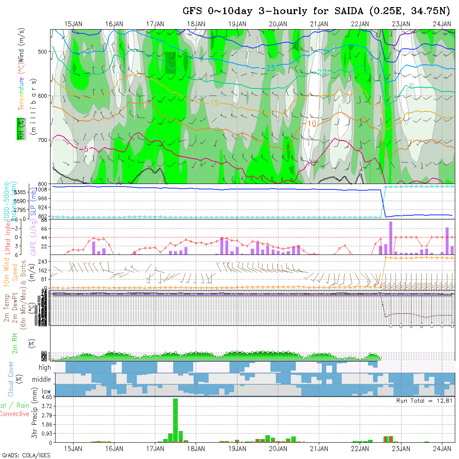Screen dimensions: 459x459
Task: Select the 21JAN label on the bottom axis
Action: [x=319, y=449]
